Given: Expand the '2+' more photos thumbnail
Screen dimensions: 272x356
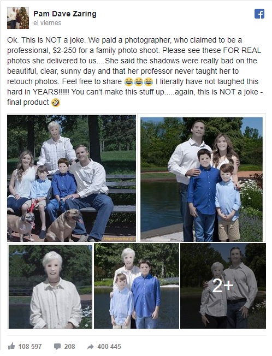Looking at the screenshot, I should [223, 286].
